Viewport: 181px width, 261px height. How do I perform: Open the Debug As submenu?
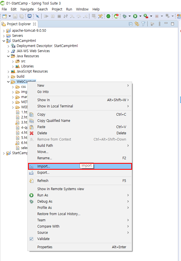point(80,201)
